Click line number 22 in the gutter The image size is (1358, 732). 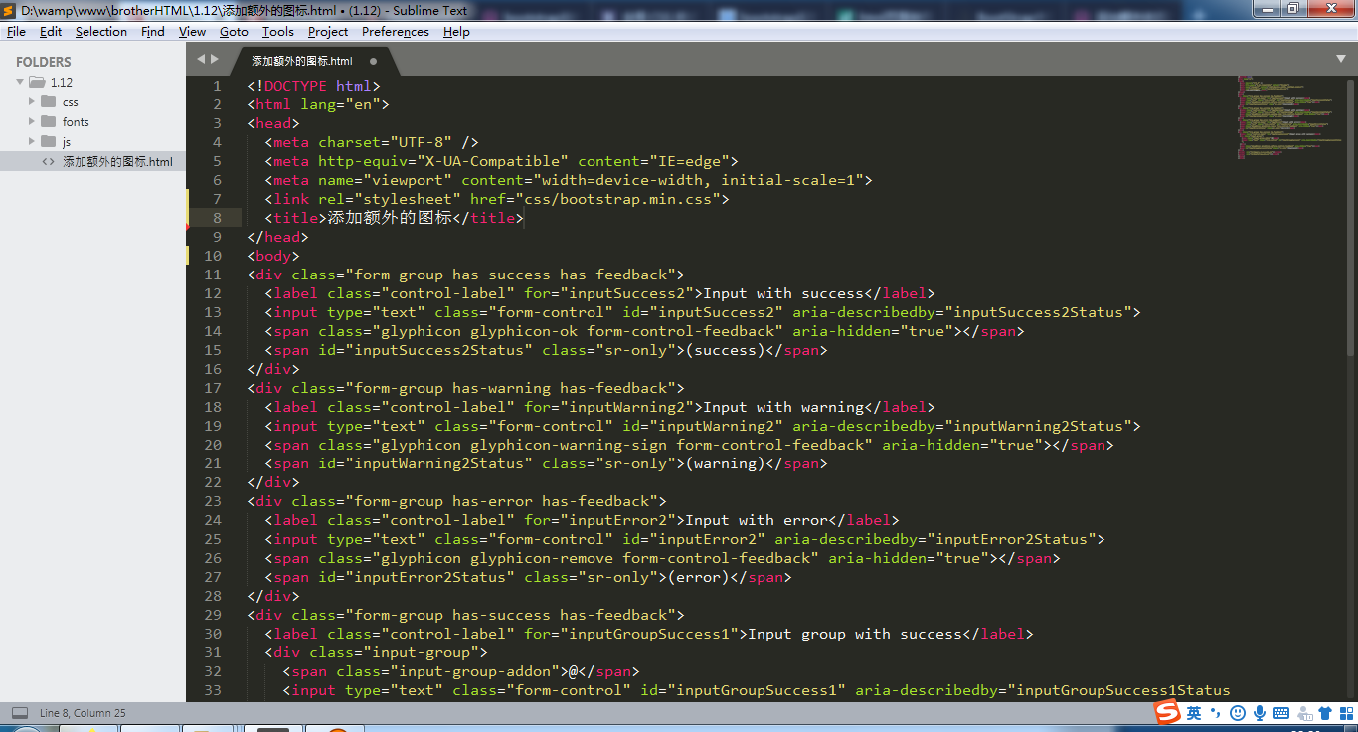point(213,482)
